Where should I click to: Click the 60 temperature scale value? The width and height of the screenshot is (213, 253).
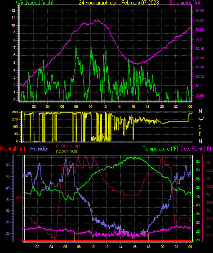coord(198,170)
